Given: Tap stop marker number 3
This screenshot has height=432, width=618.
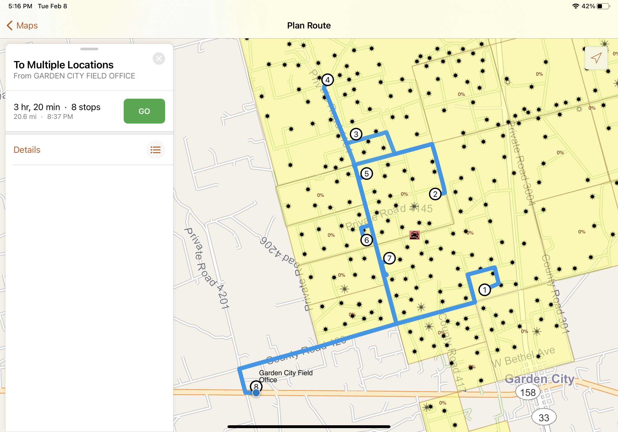Looking at the screenshot, I should click(x=356, y=134).
